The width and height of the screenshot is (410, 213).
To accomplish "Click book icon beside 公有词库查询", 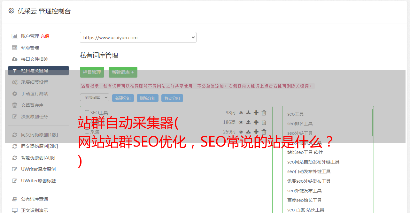I will [15, 199].
